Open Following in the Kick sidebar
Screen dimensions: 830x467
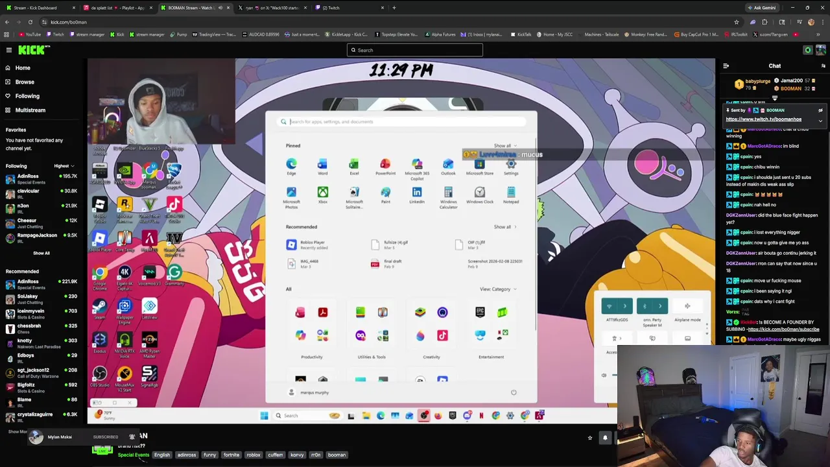[27, 96]
